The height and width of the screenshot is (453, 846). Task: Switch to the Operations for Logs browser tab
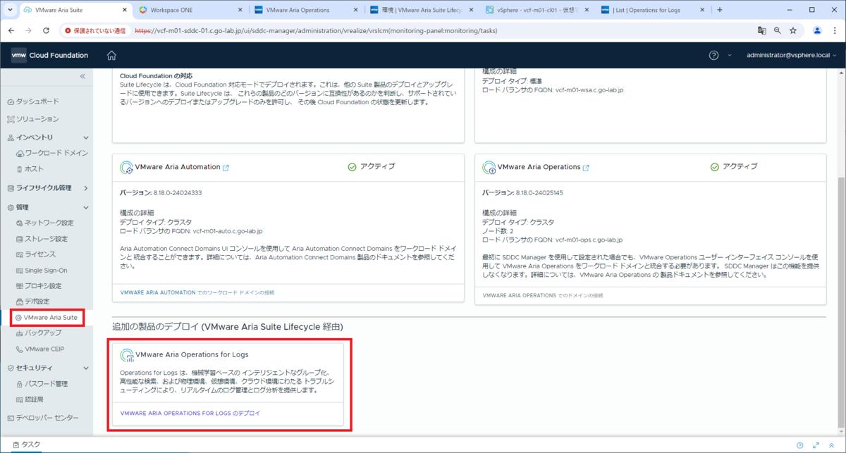(652, 10)
